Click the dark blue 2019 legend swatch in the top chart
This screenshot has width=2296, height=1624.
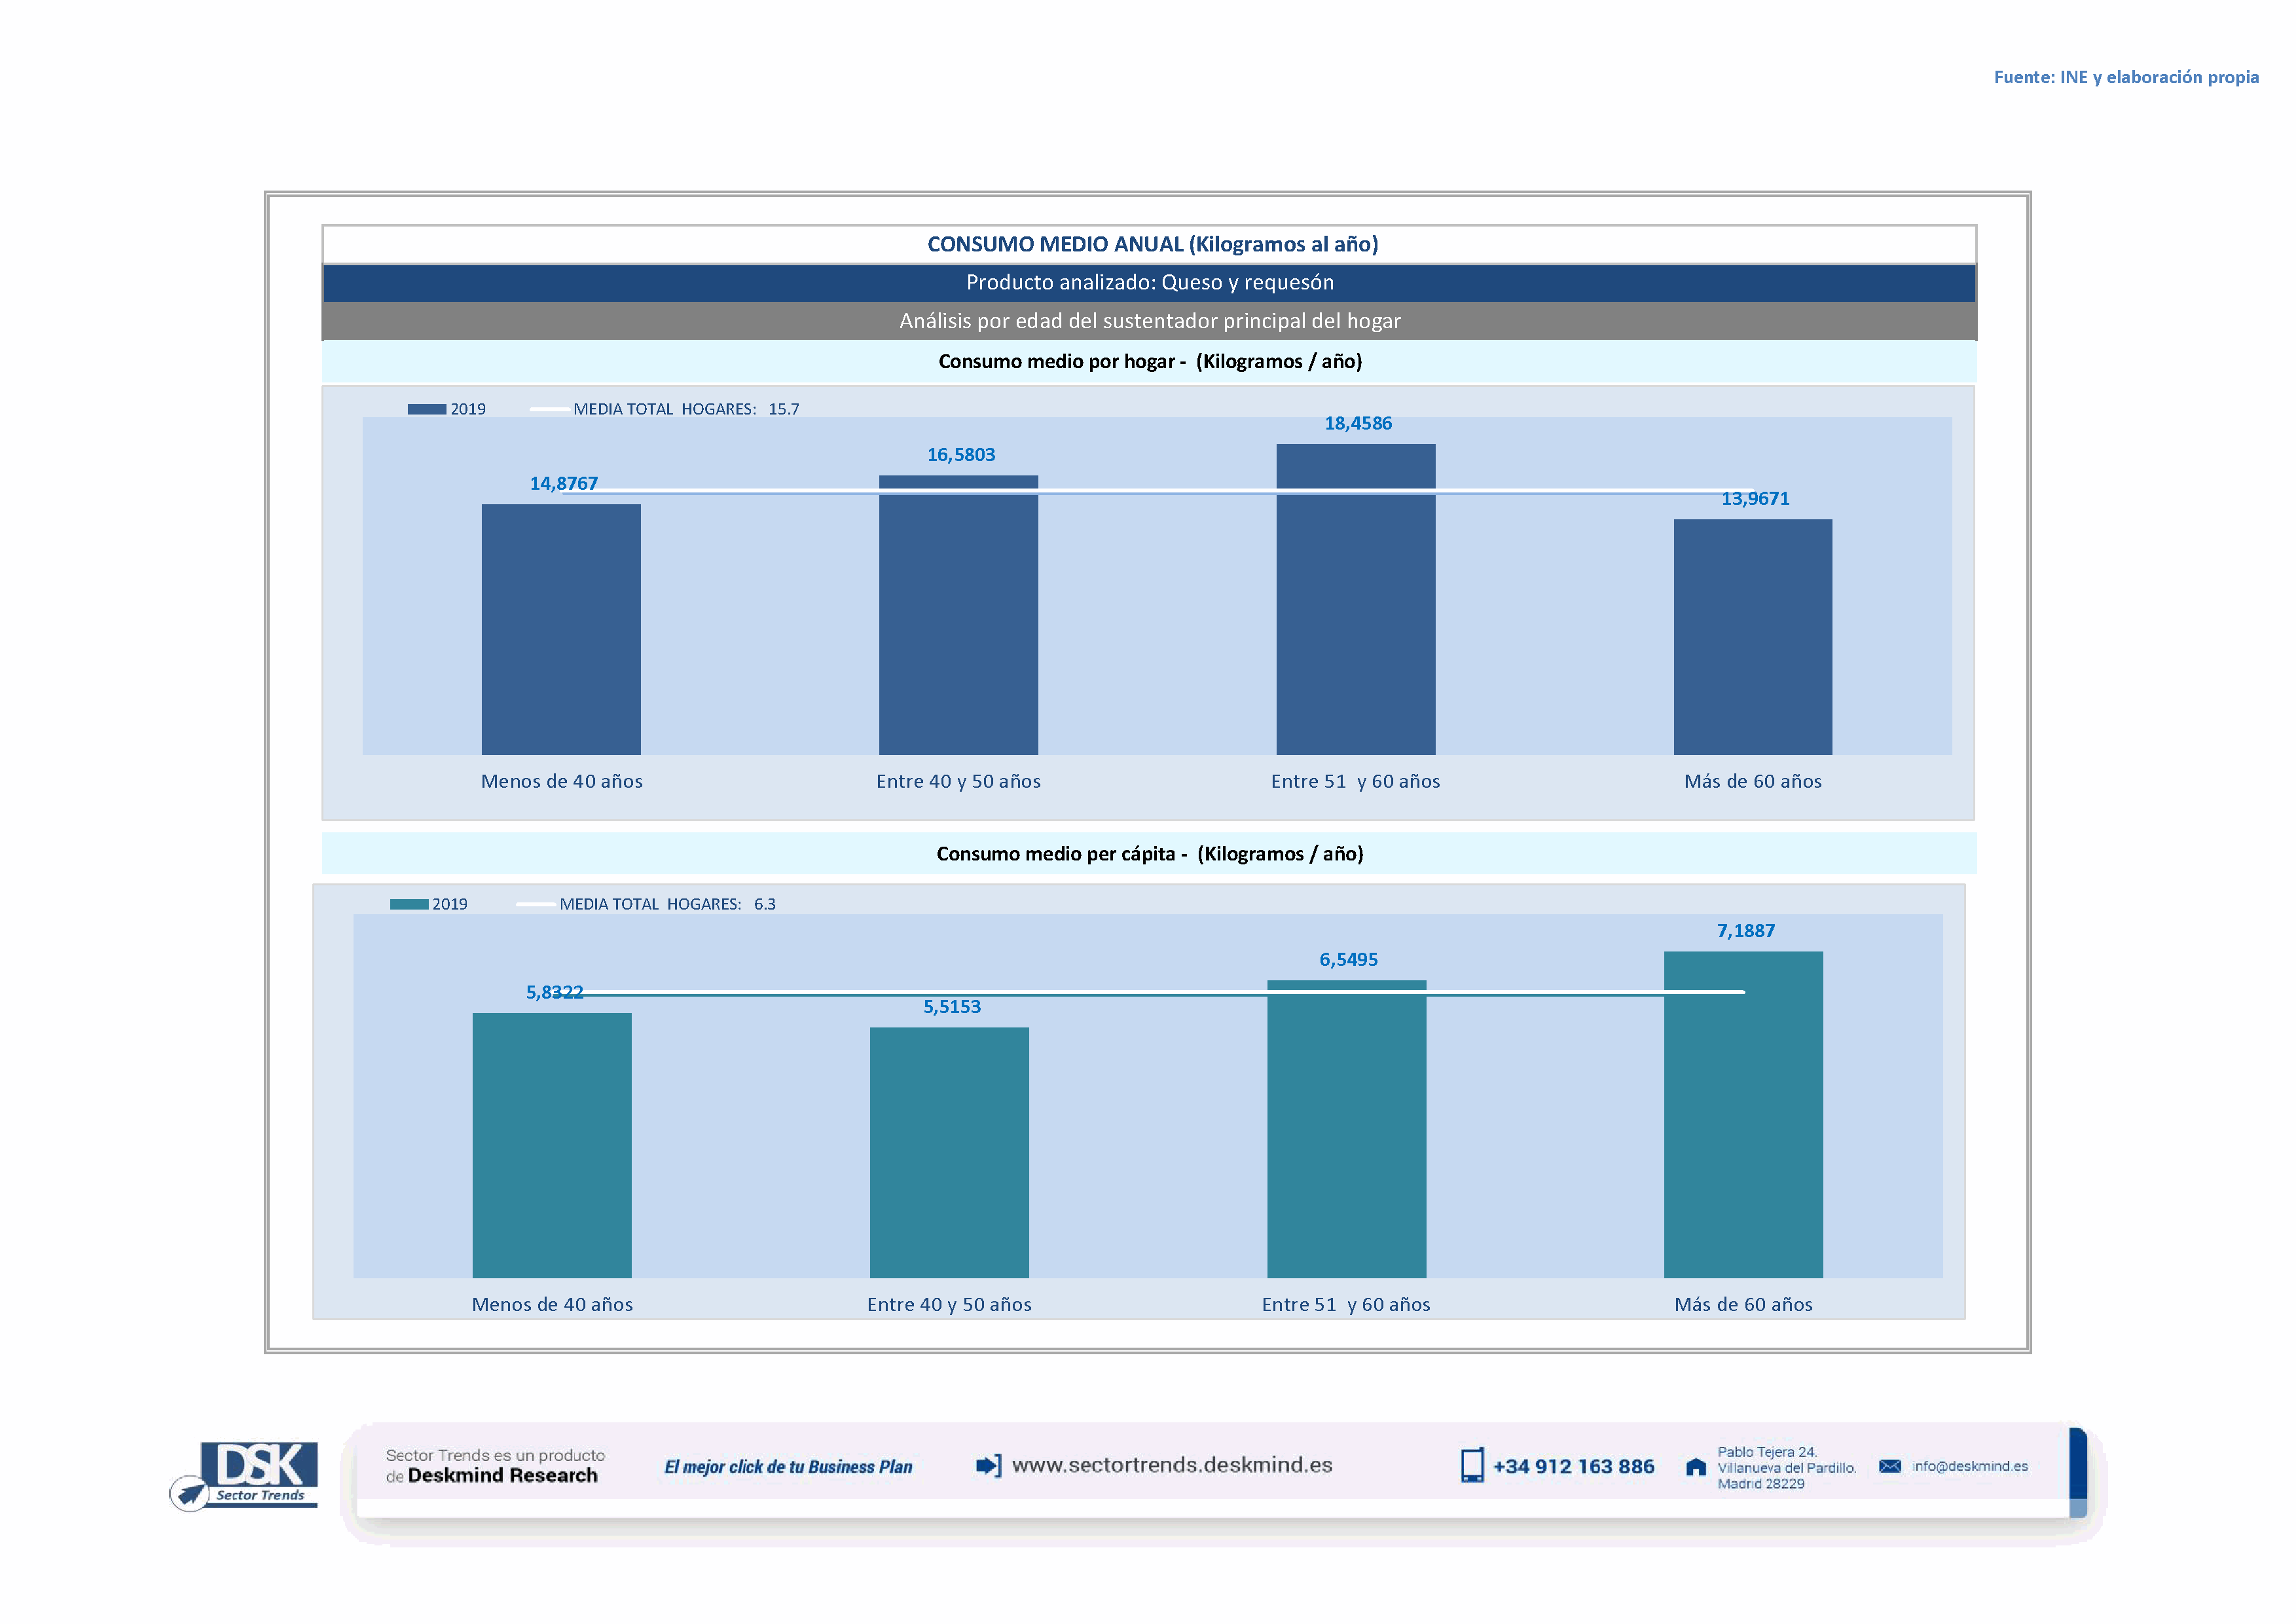click(427, 409)
